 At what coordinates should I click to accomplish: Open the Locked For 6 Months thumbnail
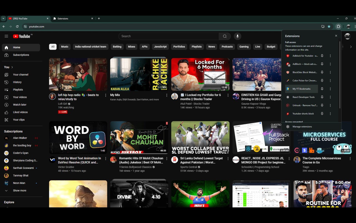click(200, 74)
